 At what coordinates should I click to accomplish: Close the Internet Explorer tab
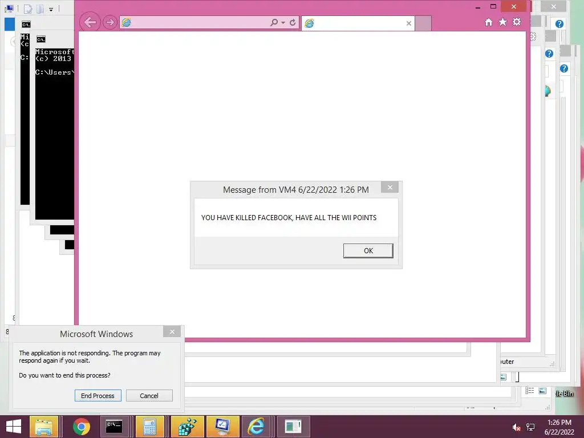point(408,23)
